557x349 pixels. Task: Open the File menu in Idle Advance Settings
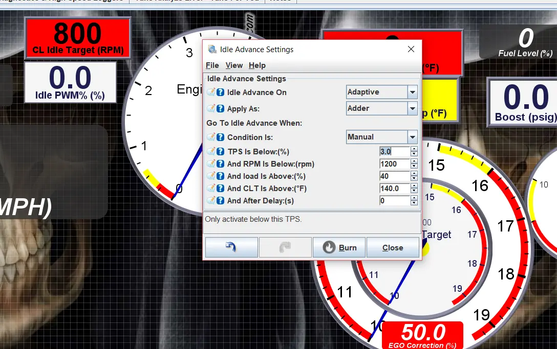[212, 65]
